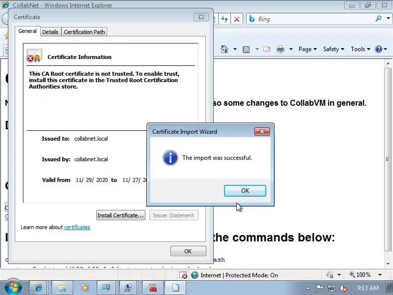Screen dimensions: 393x295
Task: Click the RSS feeds icon
Action: [246, 49]
